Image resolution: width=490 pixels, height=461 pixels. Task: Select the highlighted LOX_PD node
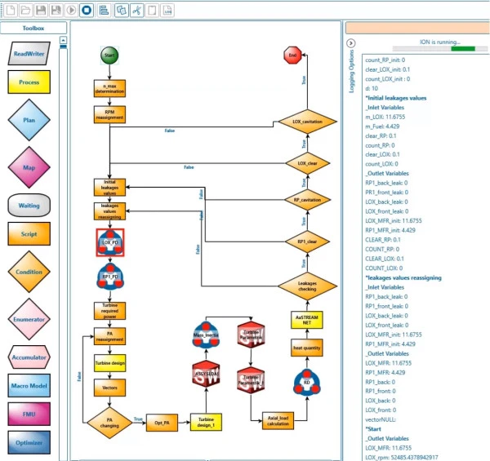(110, 242)
